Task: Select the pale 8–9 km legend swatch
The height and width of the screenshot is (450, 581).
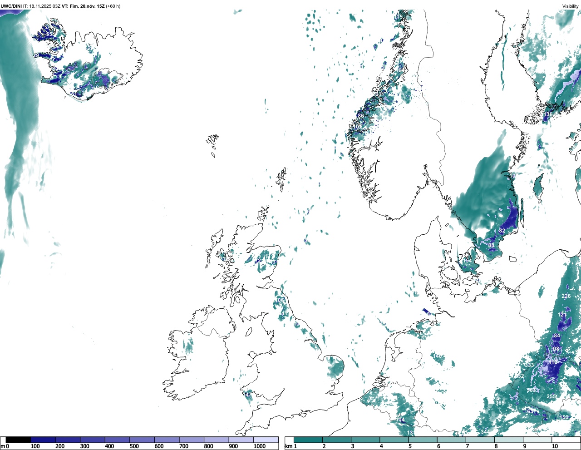Action: click(510, 440)
